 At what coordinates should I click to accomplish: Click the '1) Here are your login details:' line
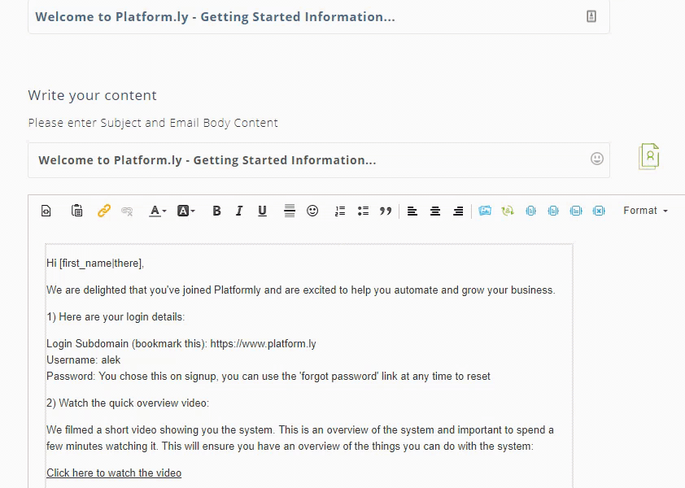click(x=116, y=316)
